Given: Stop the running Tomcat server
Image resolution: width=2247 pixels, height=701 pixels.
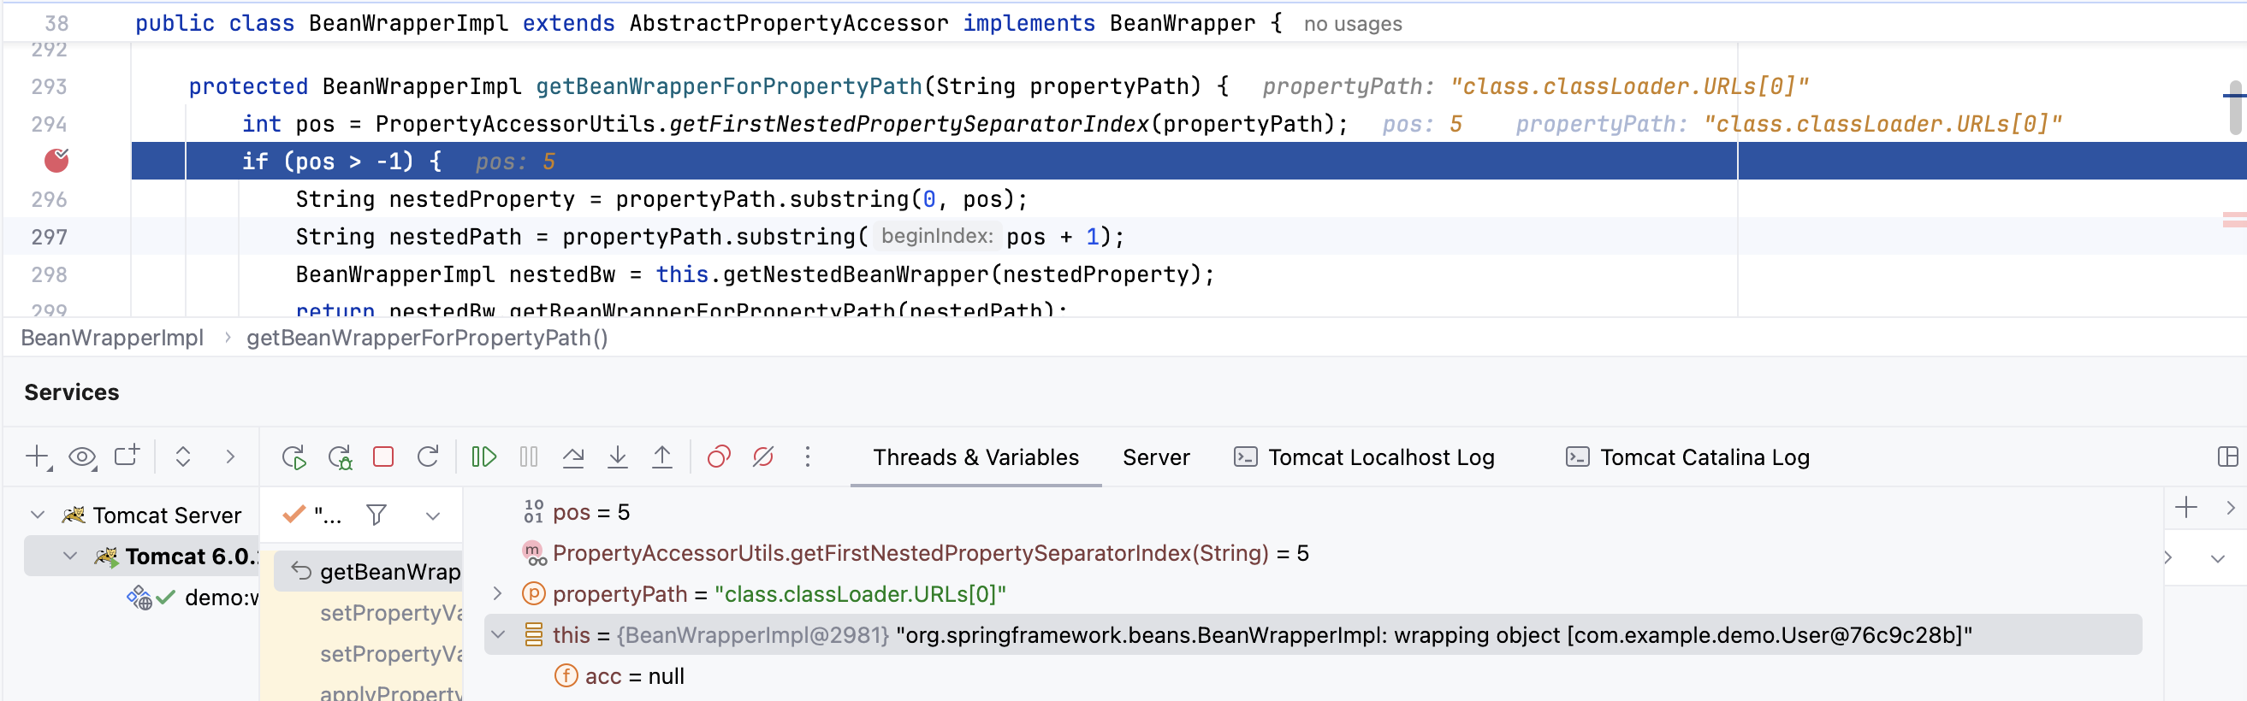Looking at the screenshot, I should [x=383, y=457].
